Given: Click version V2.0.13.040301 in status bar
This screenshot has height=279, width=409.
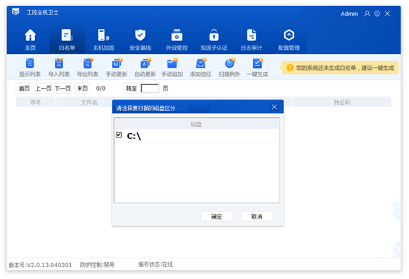Looking at the screenshot, I should click(x=40, y=265).
